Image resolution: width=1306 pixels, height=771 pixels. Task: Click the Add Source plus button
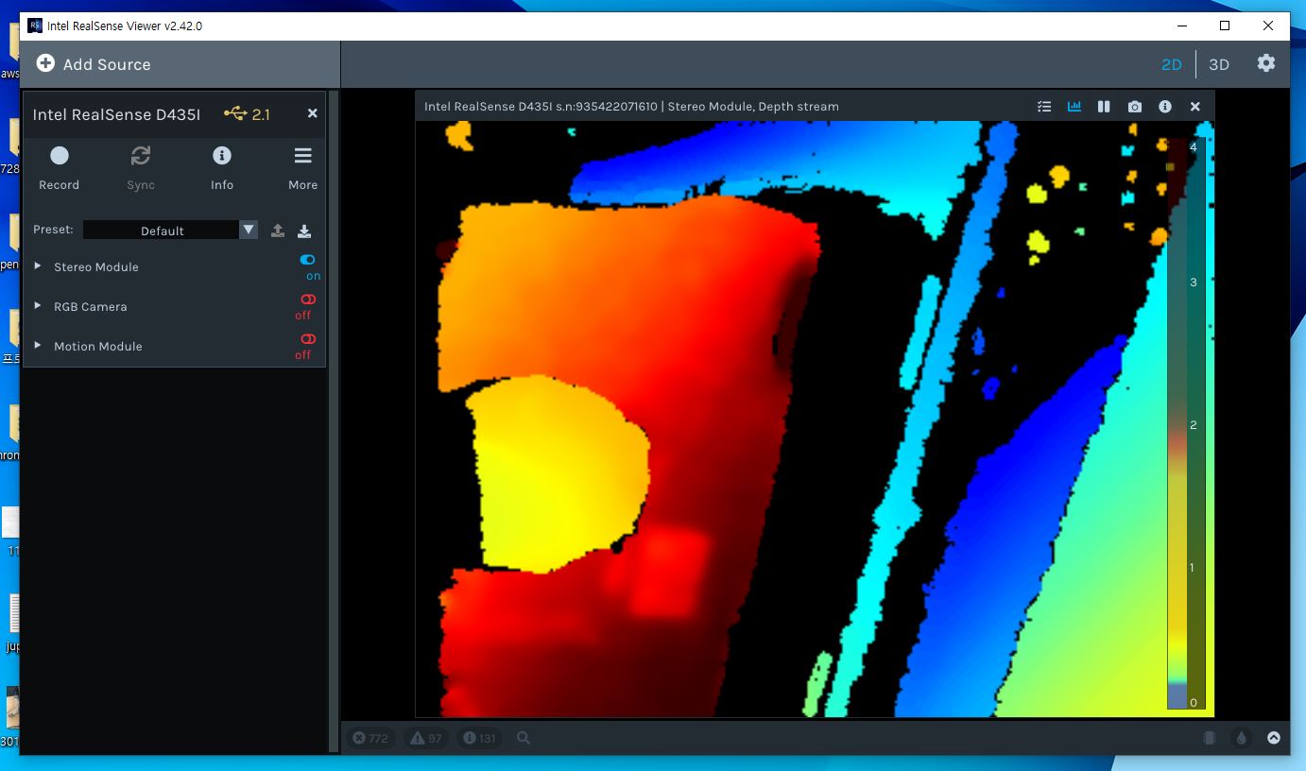[45, 63]
